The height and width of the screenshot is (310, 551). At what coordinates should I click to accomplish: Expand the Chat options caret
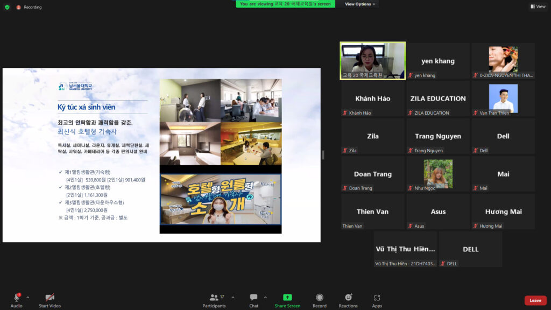coord(265,297)
